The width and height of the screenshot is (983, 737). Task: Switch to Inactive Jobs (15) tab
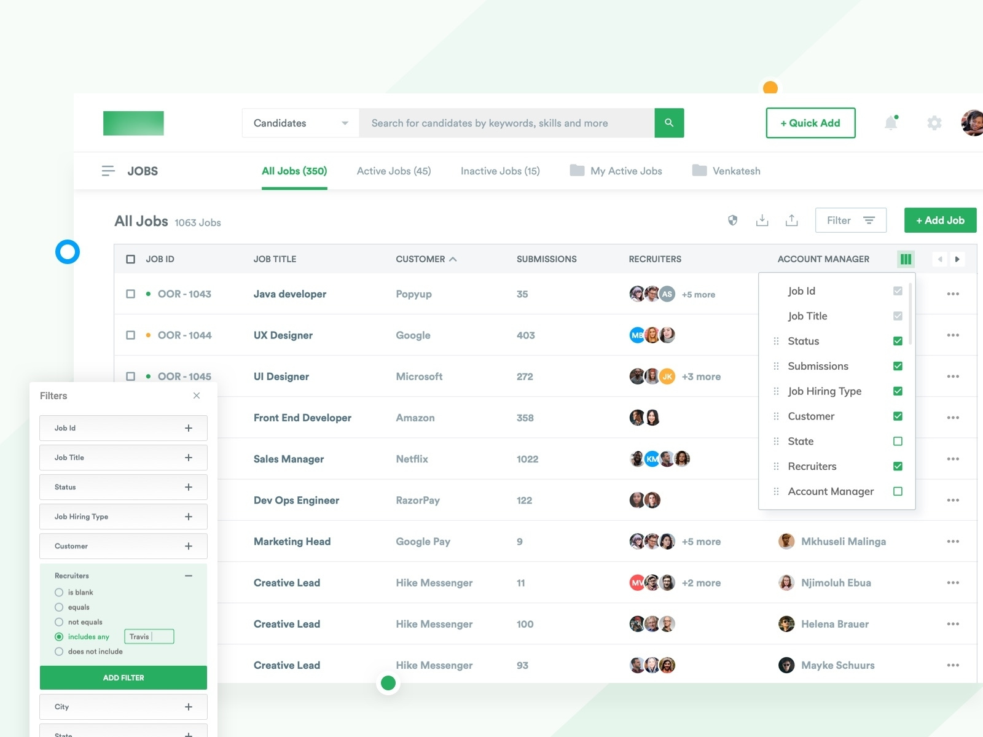pos(500,171)
